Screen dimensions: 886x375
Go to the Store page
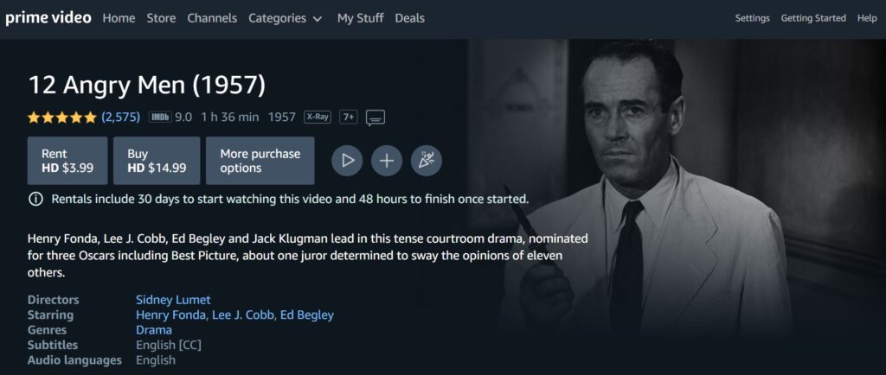coord(161,18)
